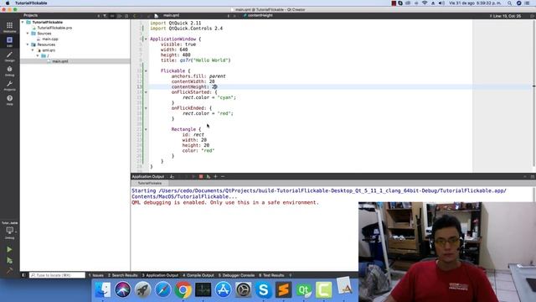The width and height of the screenshot is (536, 302).
Task: Open Projects mode in the sidebar
Action: click(9, 86)
